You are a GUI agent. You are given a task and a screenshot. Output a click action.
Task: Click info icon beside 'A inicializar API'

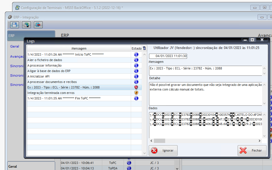point(136,76)
